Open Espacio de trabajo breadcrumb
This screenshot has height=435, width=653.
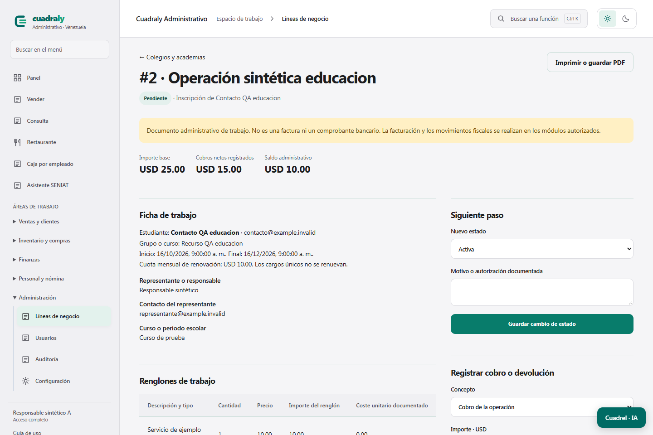click(x=239, y=19)
